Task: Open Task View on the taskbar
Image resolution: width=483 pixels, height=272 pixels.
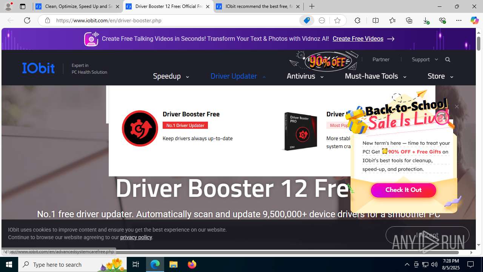Action: (136, 264)
